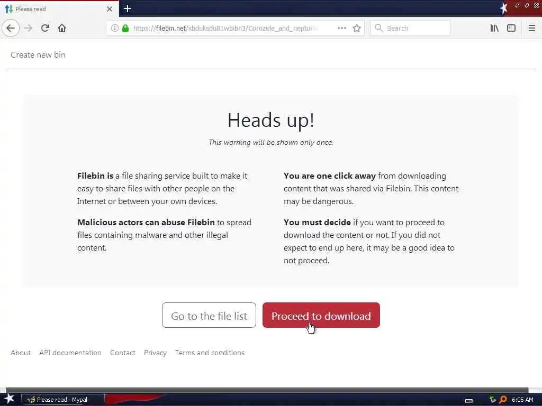The image size is (542, 406).
Task: Click the 6:05 AM system clock
Action: [522, 400]
